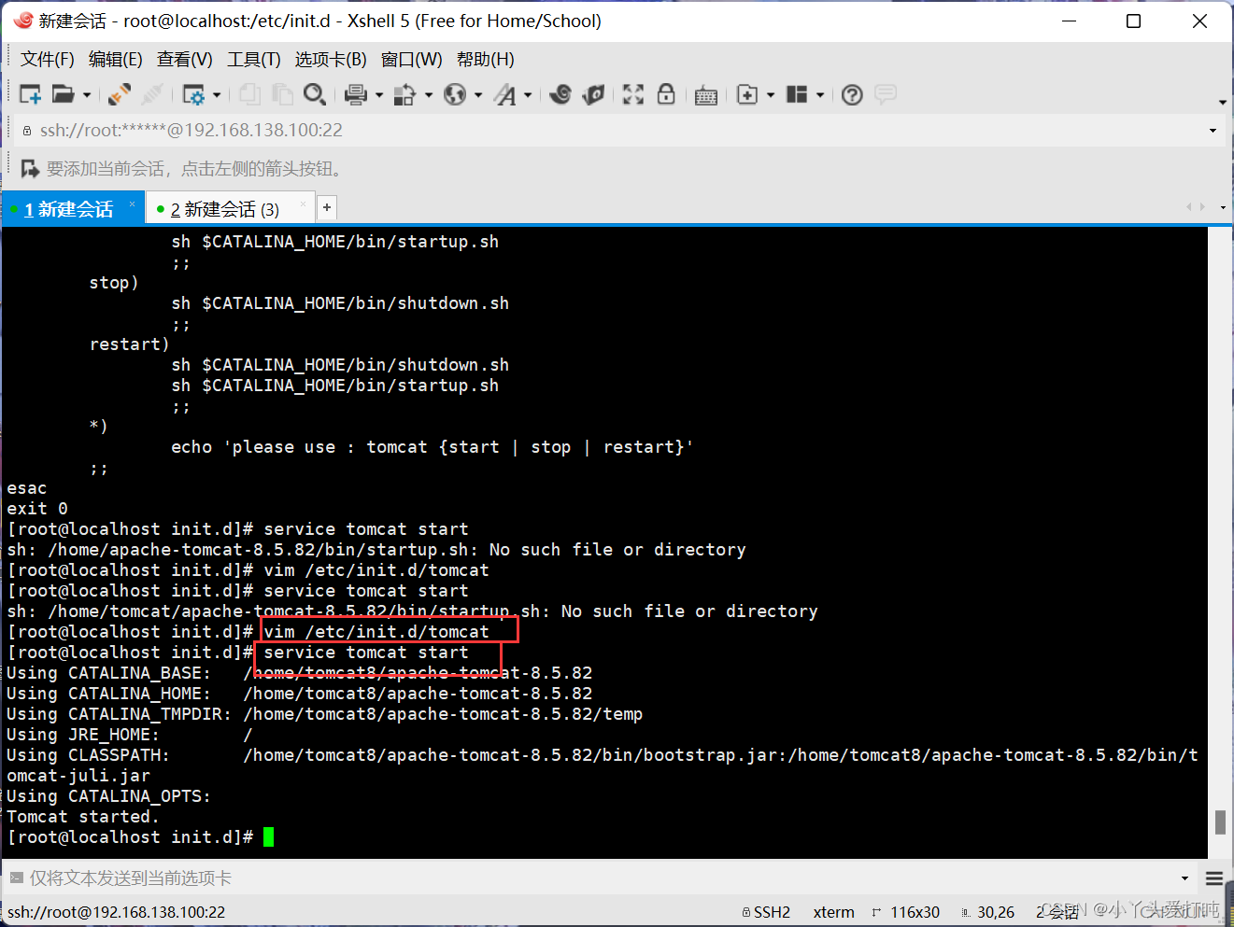Click the Paste clipboard toolbar icon
This screenshot has width=1234, height=927.
coord(282,94)
